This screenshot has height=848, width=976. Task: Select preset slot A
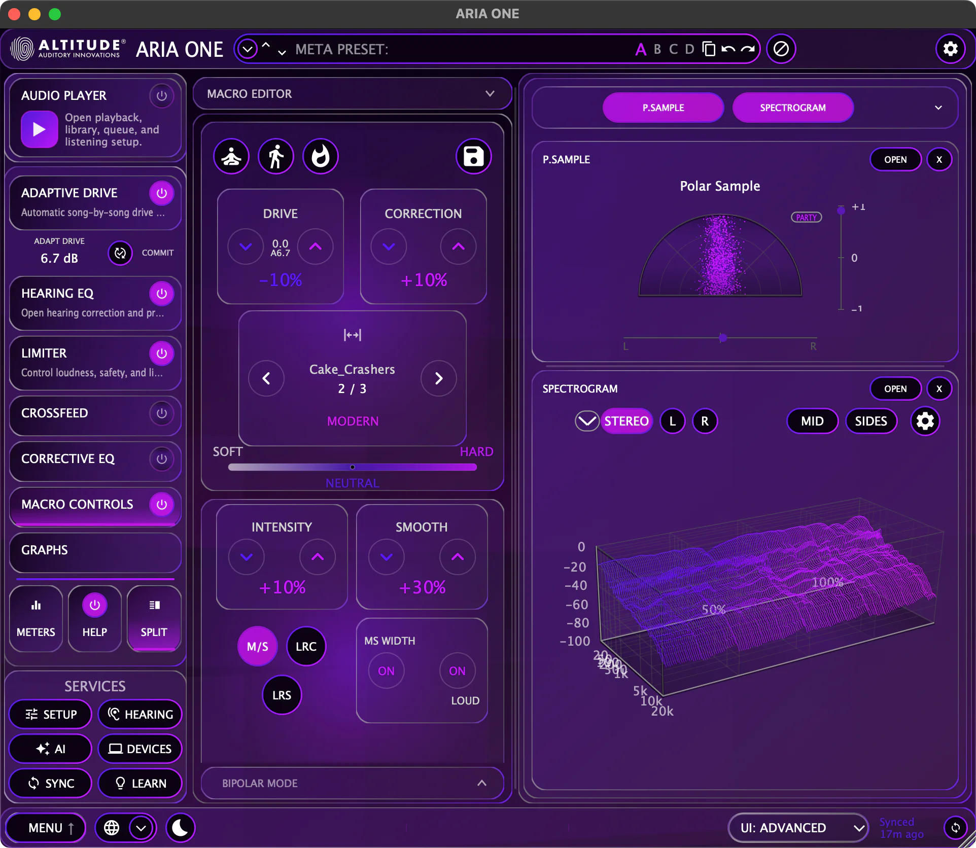(641, 49)
